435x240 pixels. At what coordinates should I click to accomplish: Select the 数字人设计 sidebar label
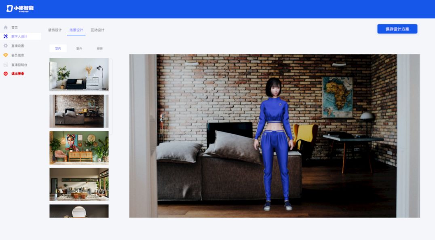pyautogui.click(x=19, y=36)
